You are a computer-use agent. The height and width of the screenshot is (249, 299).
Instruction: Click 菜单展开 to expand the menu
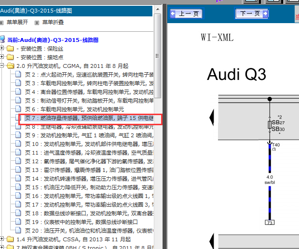pyautogui.click(x=17, y=22)
